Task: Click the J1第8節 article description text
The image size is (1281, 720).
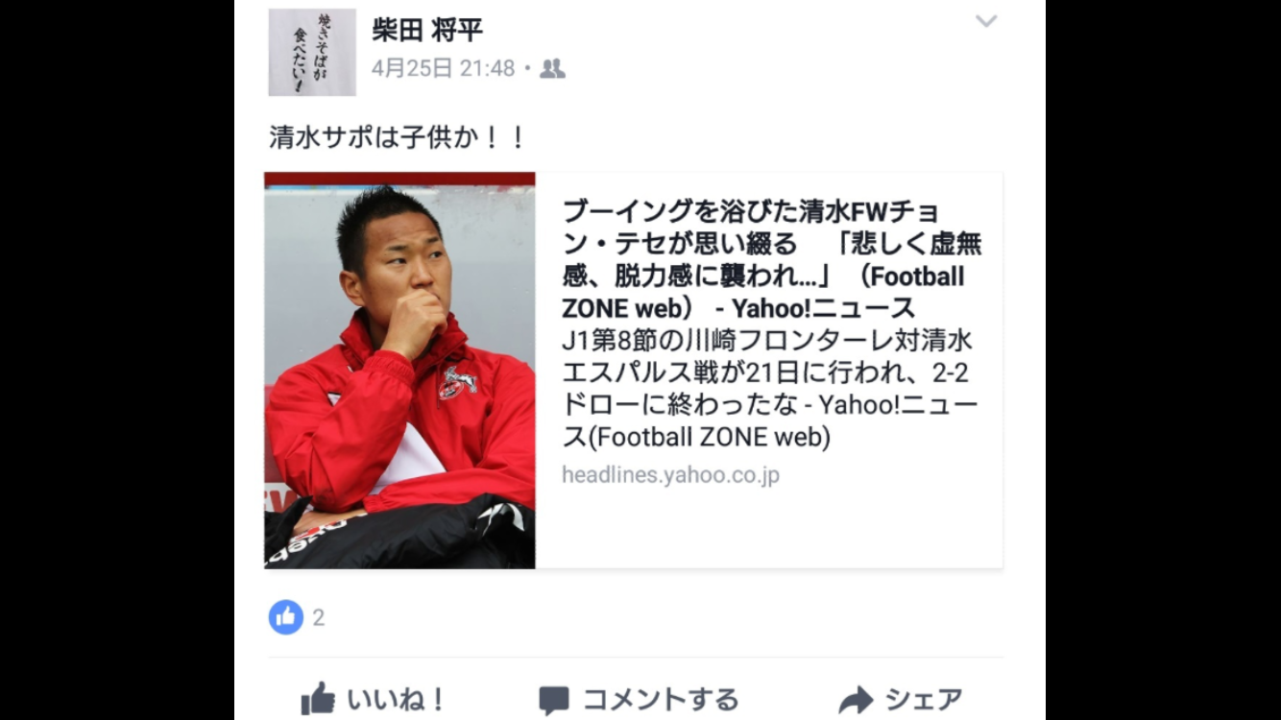Action: tap(769, 389)
